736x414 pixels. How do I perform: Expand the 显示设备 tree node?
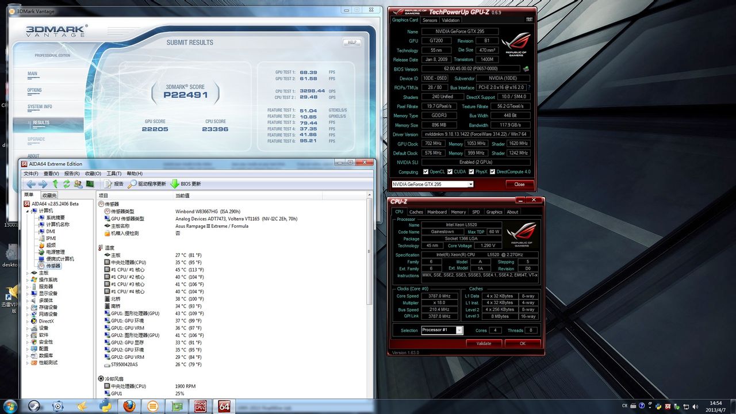point(27,293)
